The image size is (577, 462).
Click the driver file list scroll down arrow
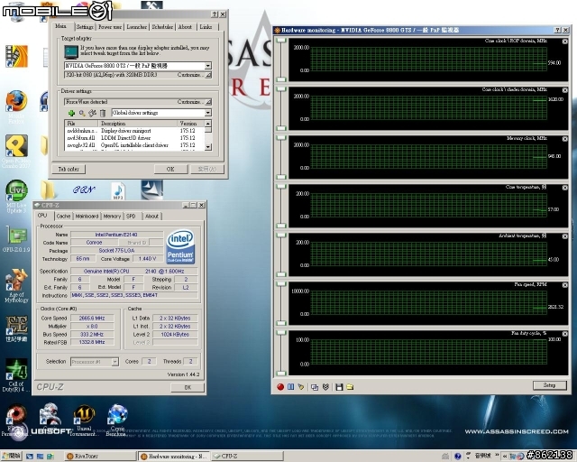[x=208, y=147]
